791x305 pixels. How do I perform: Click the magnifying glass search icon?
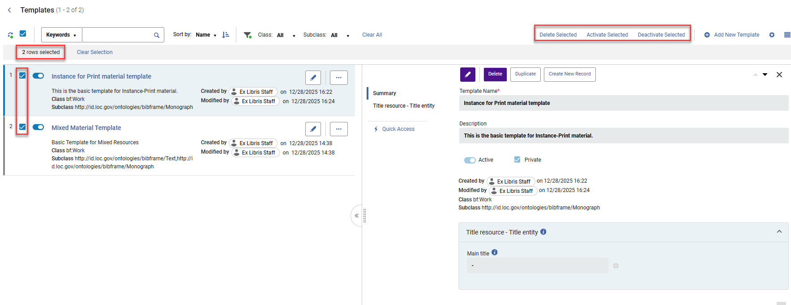157,35
